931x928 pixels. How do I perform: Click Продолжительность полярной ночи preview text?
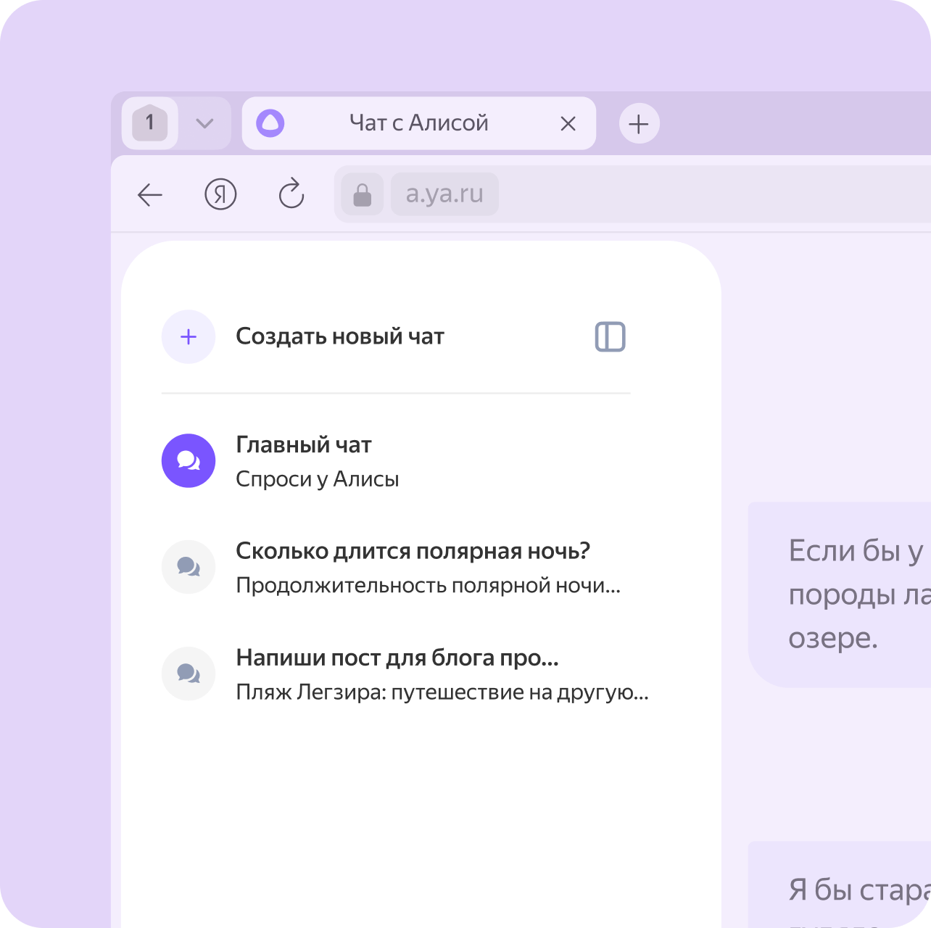pyautogui.click(x=429, y=586)
